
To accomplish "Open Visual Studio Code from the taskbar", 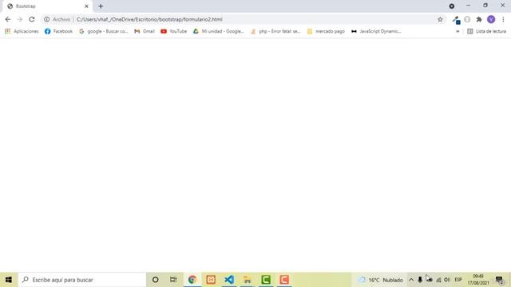I will pos(229,280).
